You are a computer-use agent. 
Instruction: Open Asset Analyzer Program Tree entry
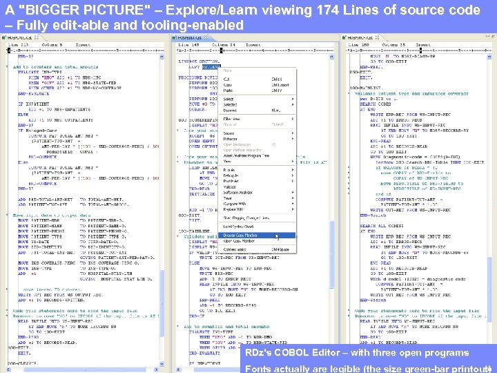coord(257,155)
